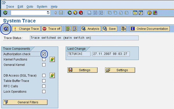Click the RFC Calls label

tap(11, 86)
